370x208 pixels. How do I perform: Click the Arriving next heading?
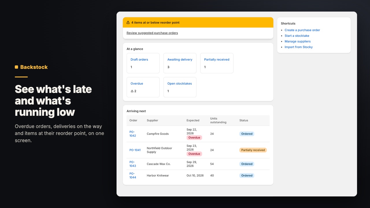pyautogui.click(x=136, y=111)
